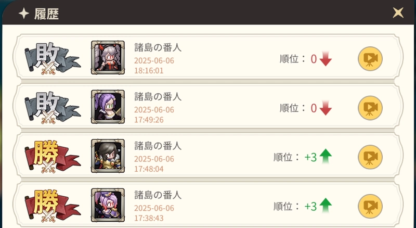This screenshot has width=416, height=228.
Task: Play replay for the 17:49:26 battle
Action: (x=370, y=108)
